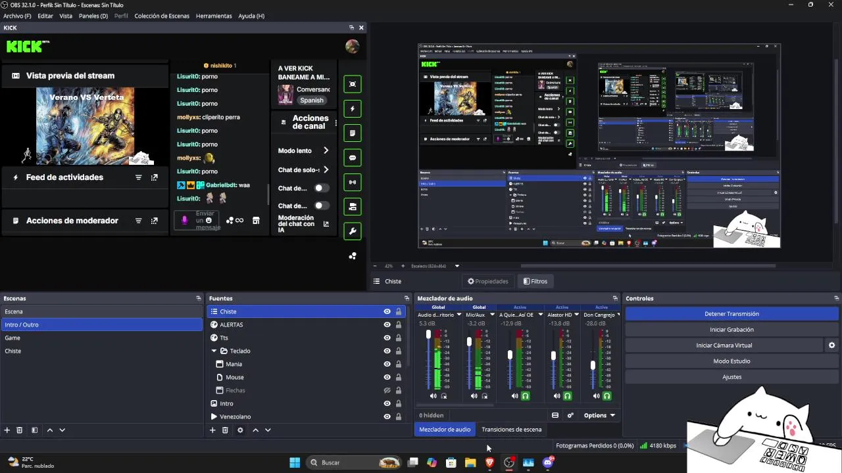Viewport: 842px width, 473px height.
Task: Click the Kick sidebar stream preview icon
Action: coord(353,84)
